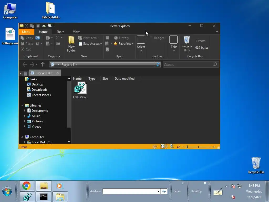Open Downloads in the navigation pane
The image size is (269, 202).
pos(37,90)
